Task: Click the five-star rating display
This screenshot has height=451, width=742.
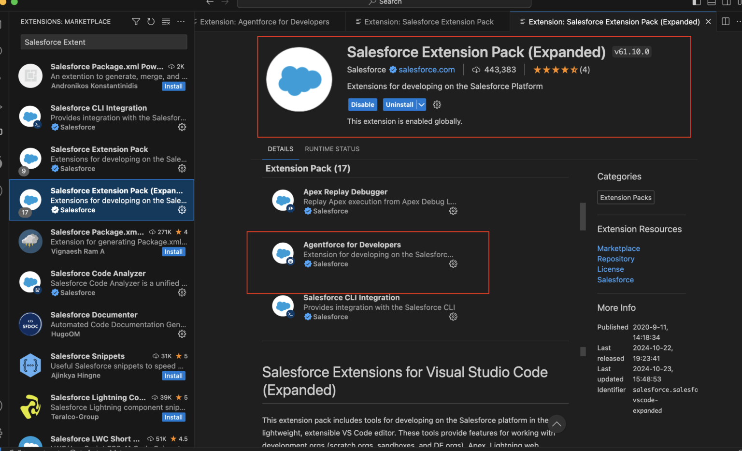Action: click(x=555, y=70)
